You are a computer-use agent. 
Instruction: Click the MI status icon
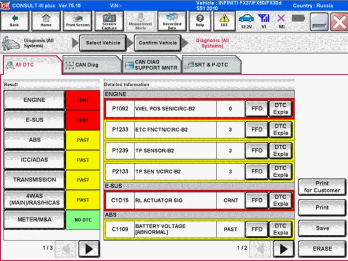281,21
